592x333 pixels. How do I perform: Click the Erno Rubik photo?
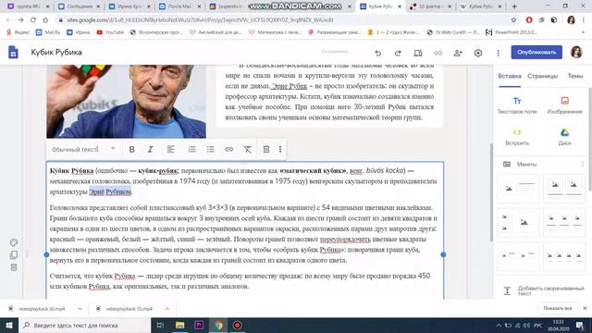point(126,101)
